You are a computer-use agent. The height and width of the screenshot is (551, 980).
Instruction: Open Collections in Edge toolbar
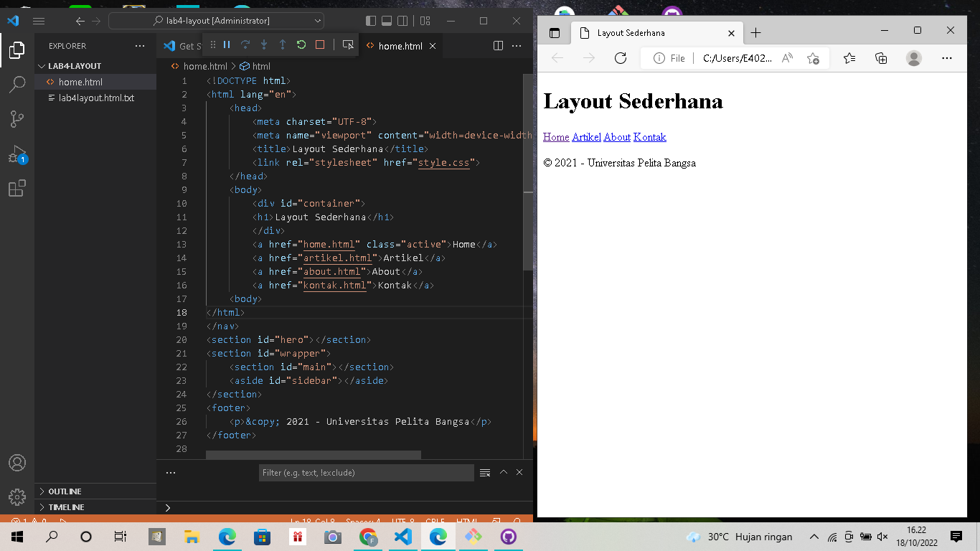point(881,58)
